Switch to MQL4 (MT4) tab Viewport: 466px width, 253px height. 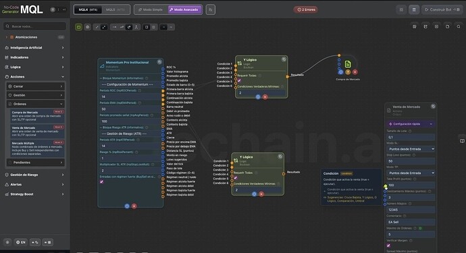[x=88, y=10]
